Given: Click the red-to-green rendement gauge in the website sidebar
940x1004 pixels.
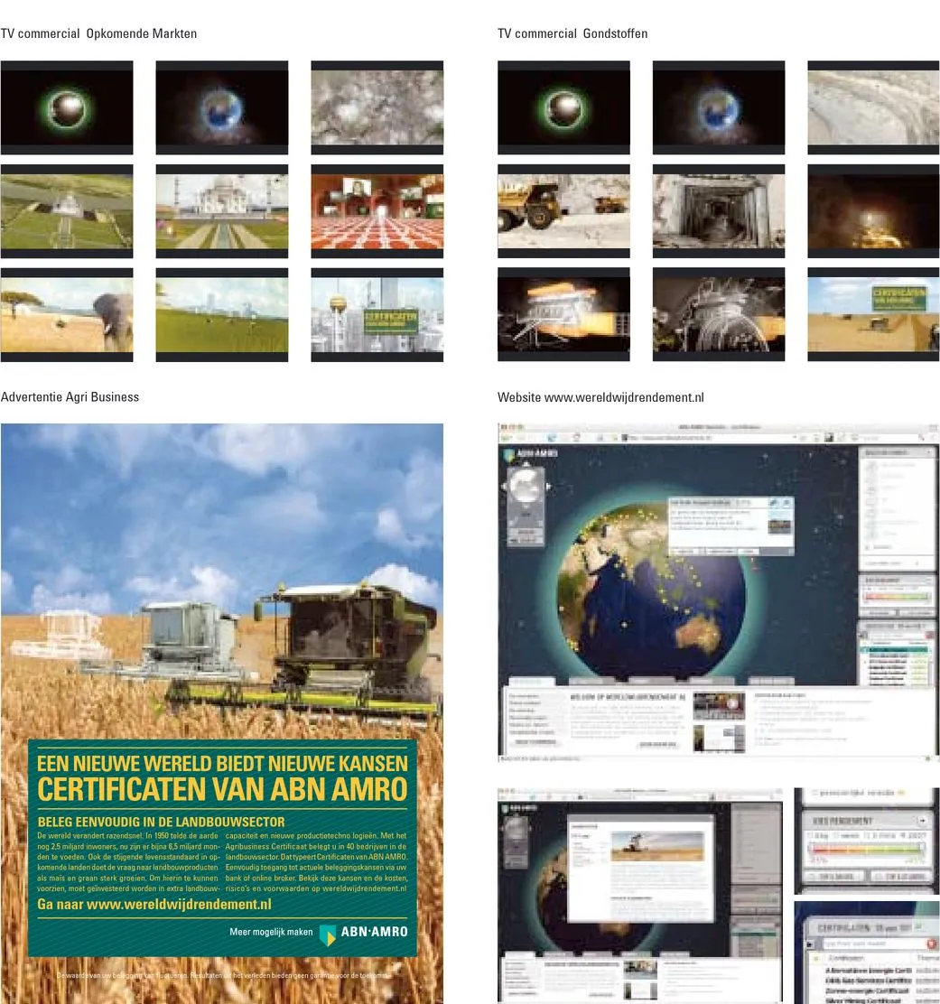Looking at the screenshot, I should click(x=896, y=597).
